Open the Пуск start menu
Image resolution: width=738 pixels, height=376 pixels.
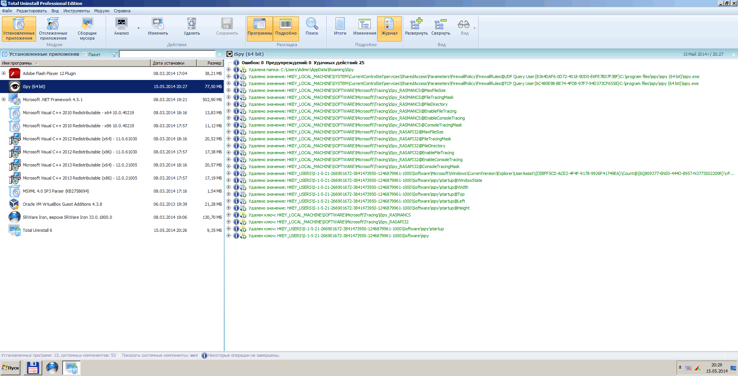tap(11, 368)
